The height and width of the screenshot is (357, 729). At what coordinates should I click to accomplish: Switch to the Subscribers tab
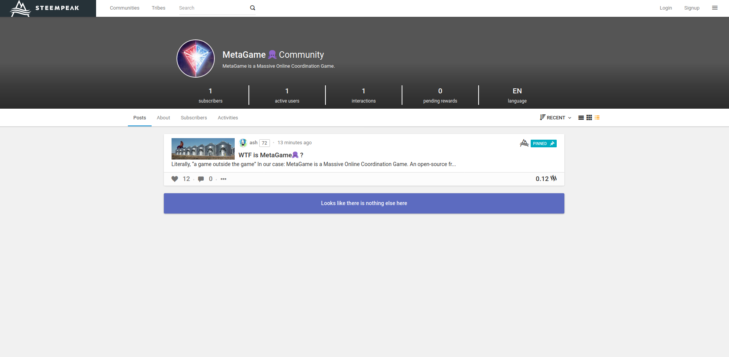point(194,117)
